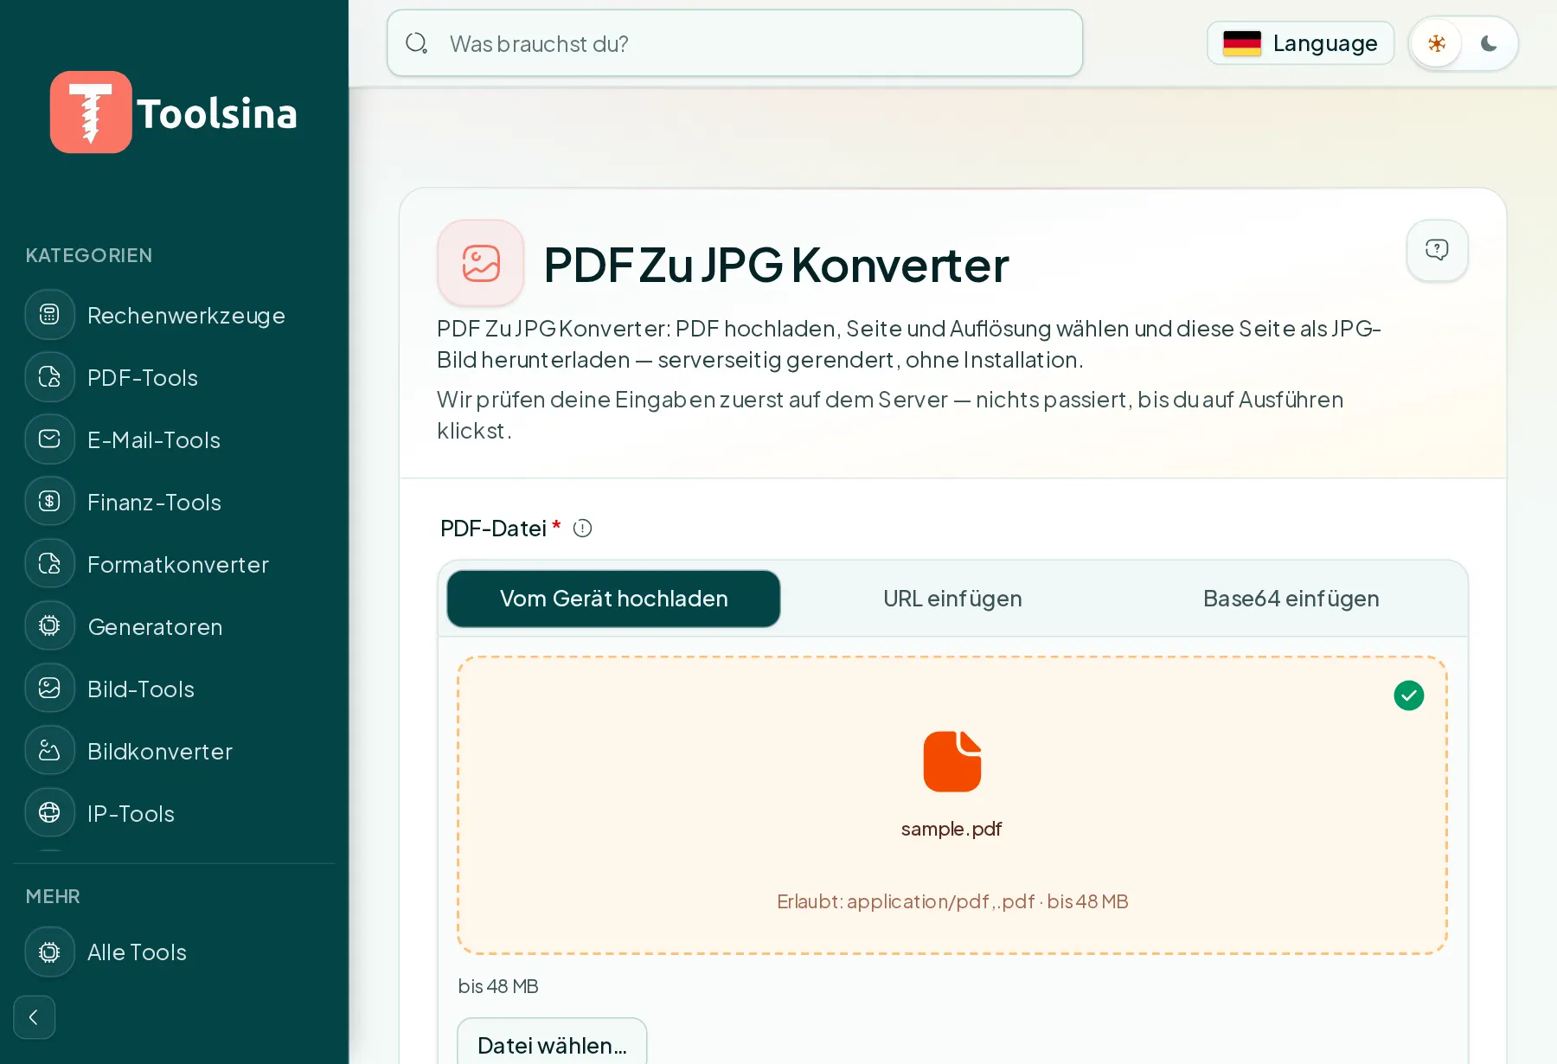This screenshot has width=1557, height=1064.
Task: Click the info icon beside PDF-Datei
Action: [x=583, y=529]
